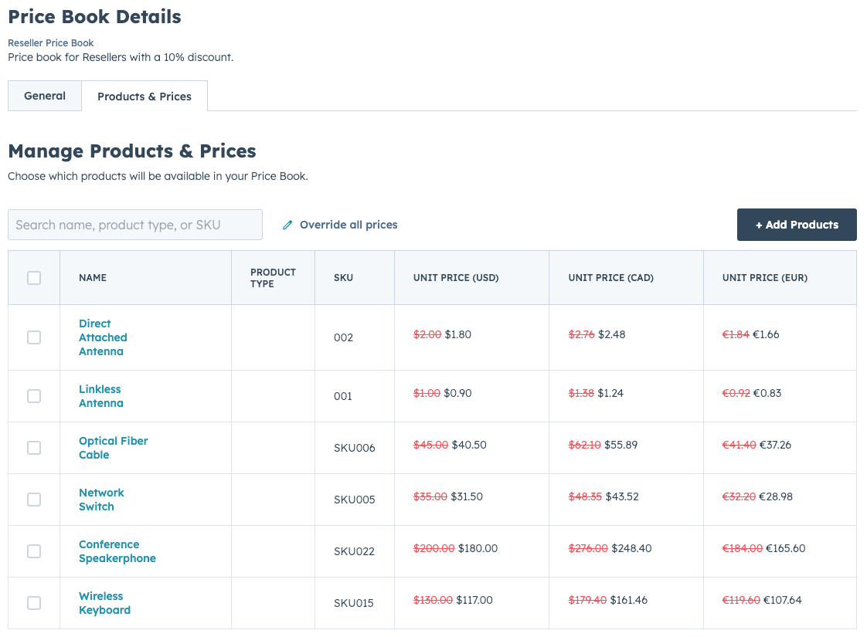Open the Linkless Antenna product link
867x637 pixels.
tap(100, 395)
